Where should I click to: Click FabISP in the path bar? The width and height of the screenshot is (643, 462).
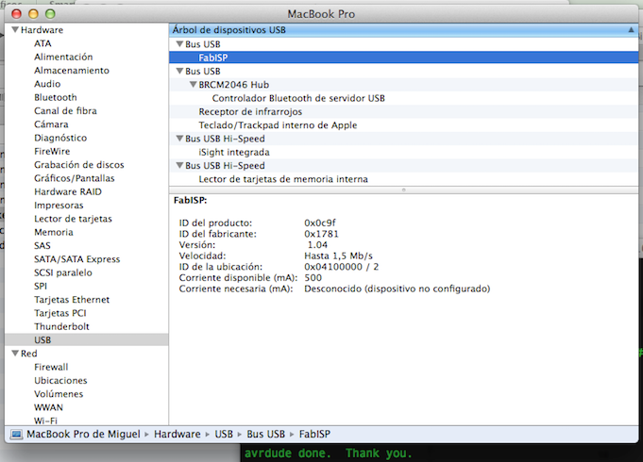coord(314,434)
